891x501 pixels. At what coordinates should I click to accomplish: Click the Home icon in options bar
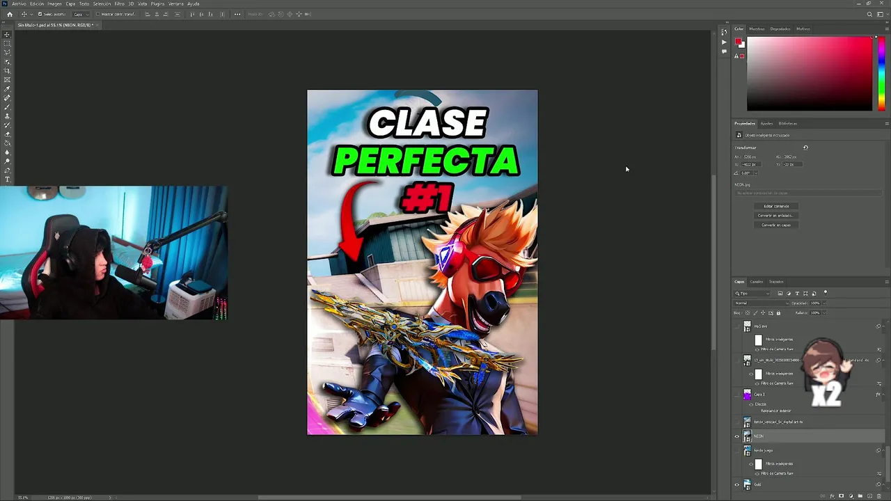(9, 14)
